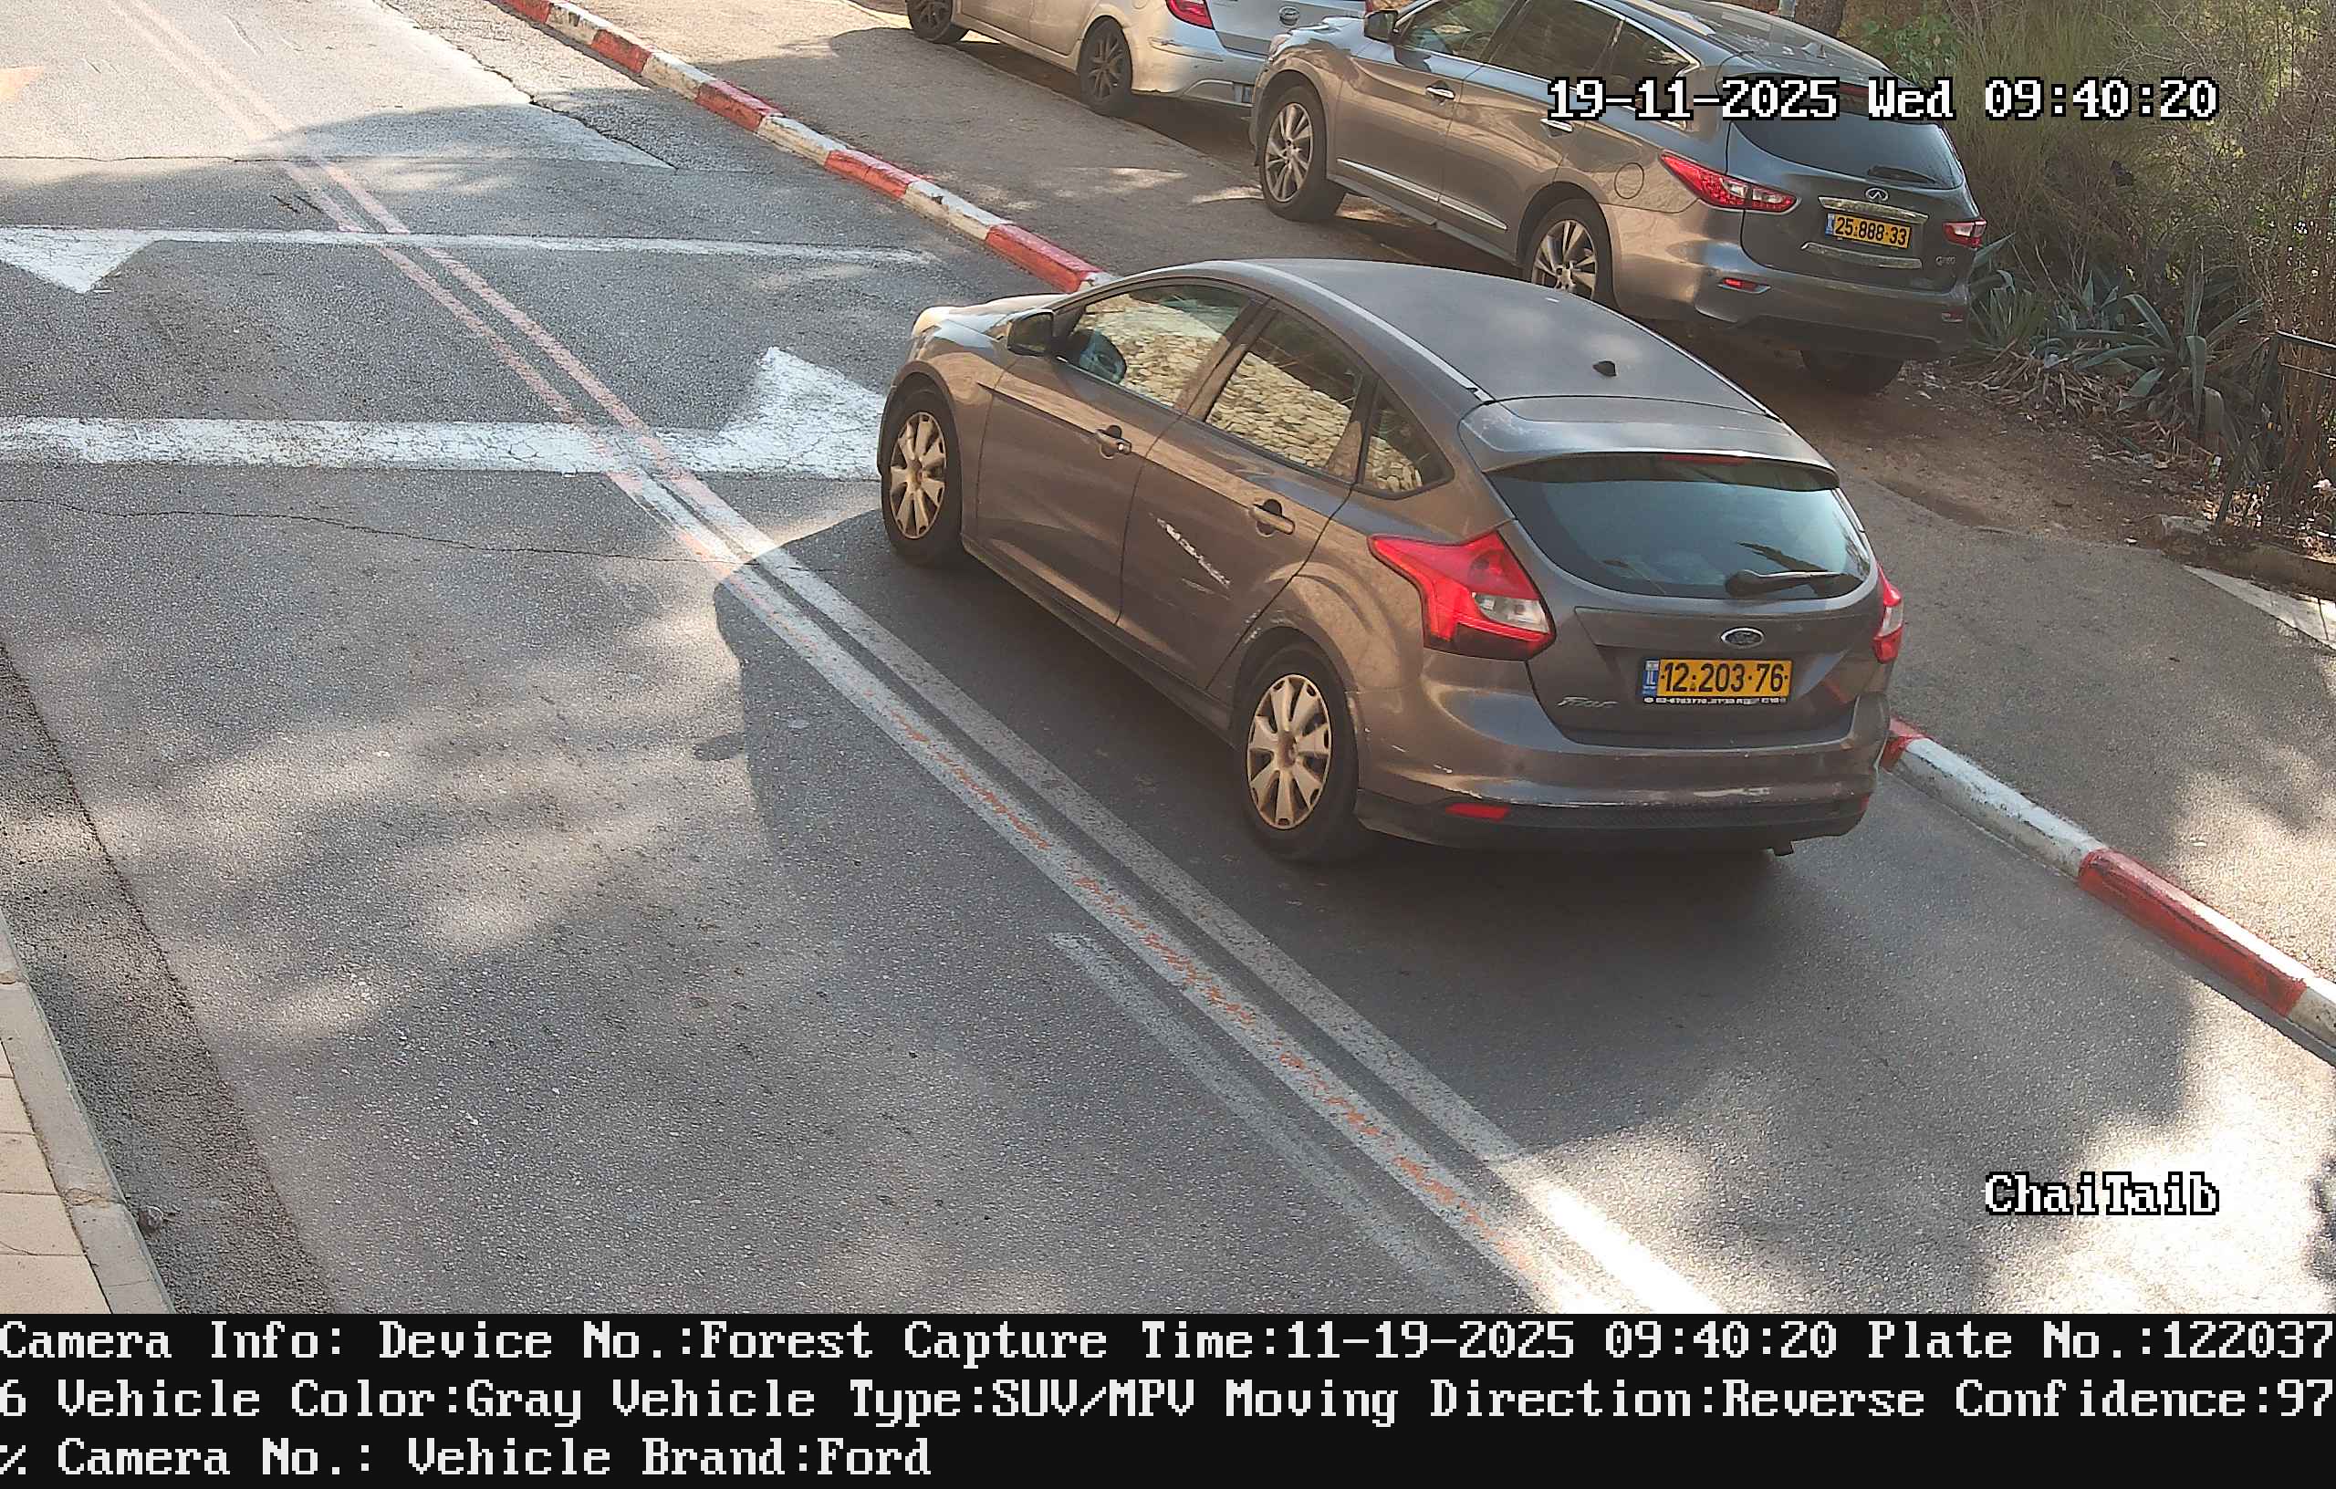Screen dimensions: 2336x1489
Task: Click the rear wheel hubcap of the Ford
Action: click(x=1289, y=752)
